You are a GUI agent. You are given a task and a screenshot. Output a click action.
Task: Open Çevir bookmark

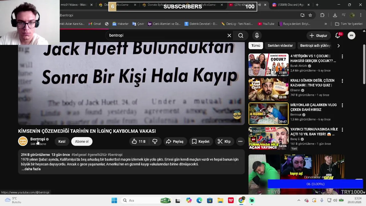coord(138,24)
